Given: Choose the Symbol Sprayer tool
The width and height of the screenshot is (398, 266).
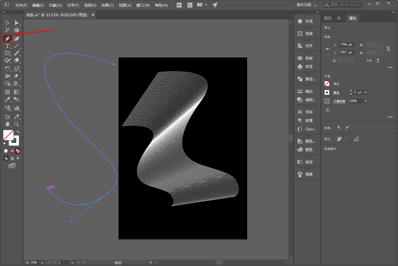Looking at the screenshot, I should 8,108.
